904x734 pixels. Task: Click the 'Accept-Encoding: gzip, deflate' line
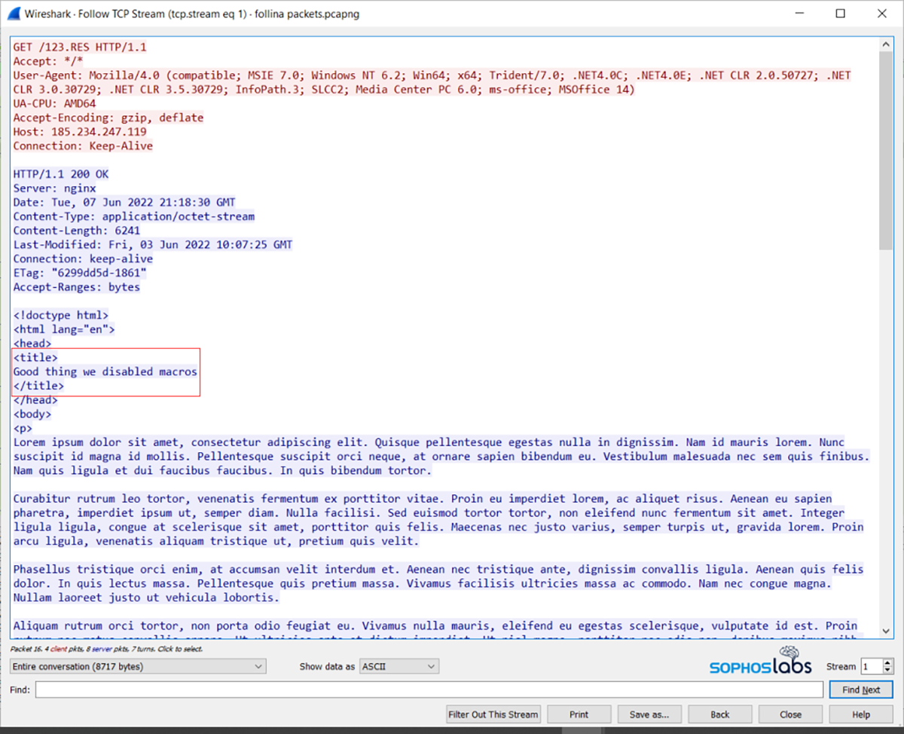pyautogui.click(x=108, y=118)
